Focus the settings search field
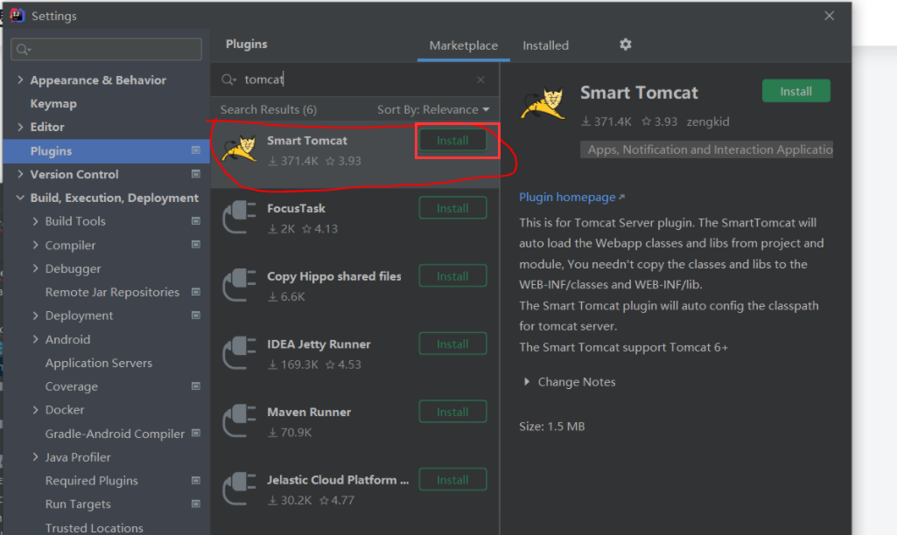The height and width of the screenshot is (535, 897). [107, 50]
